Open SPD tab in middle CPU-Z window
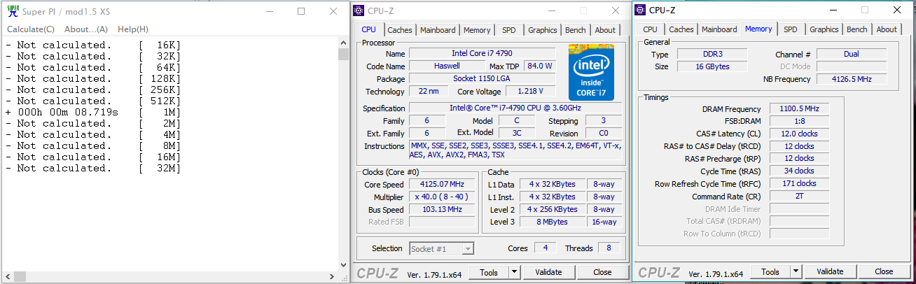Screen dimensions: 916x284 tap(508, 30)
